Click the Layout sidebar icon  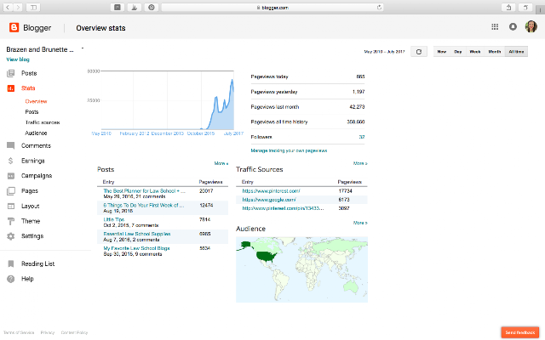(x=11, y=206)
